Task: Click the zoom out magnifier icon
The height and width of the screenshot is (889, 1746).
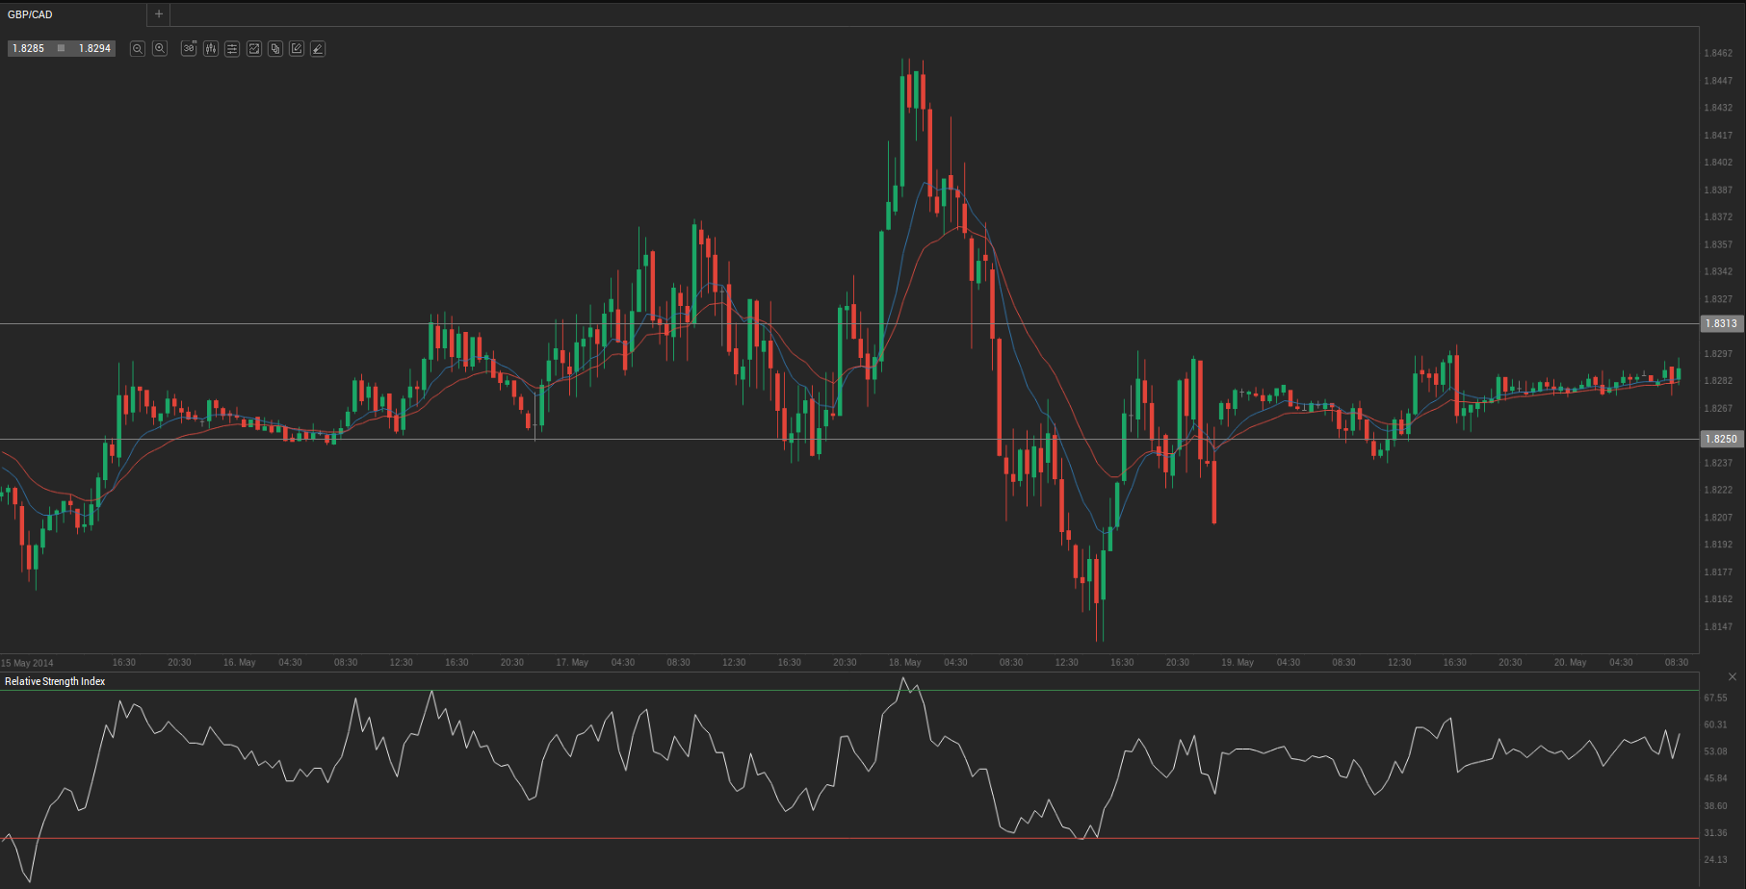Action: point(138,48)
